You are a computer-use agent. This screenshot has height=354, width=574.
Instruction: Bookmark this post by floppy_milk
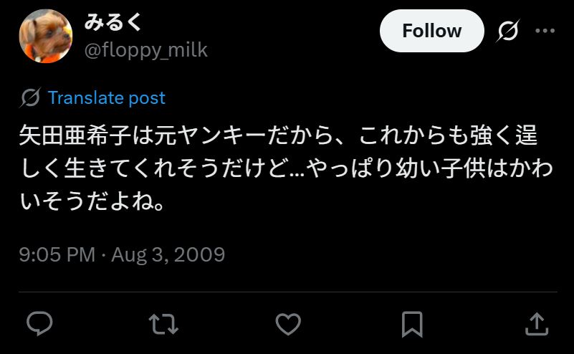(x=412, y=324)
